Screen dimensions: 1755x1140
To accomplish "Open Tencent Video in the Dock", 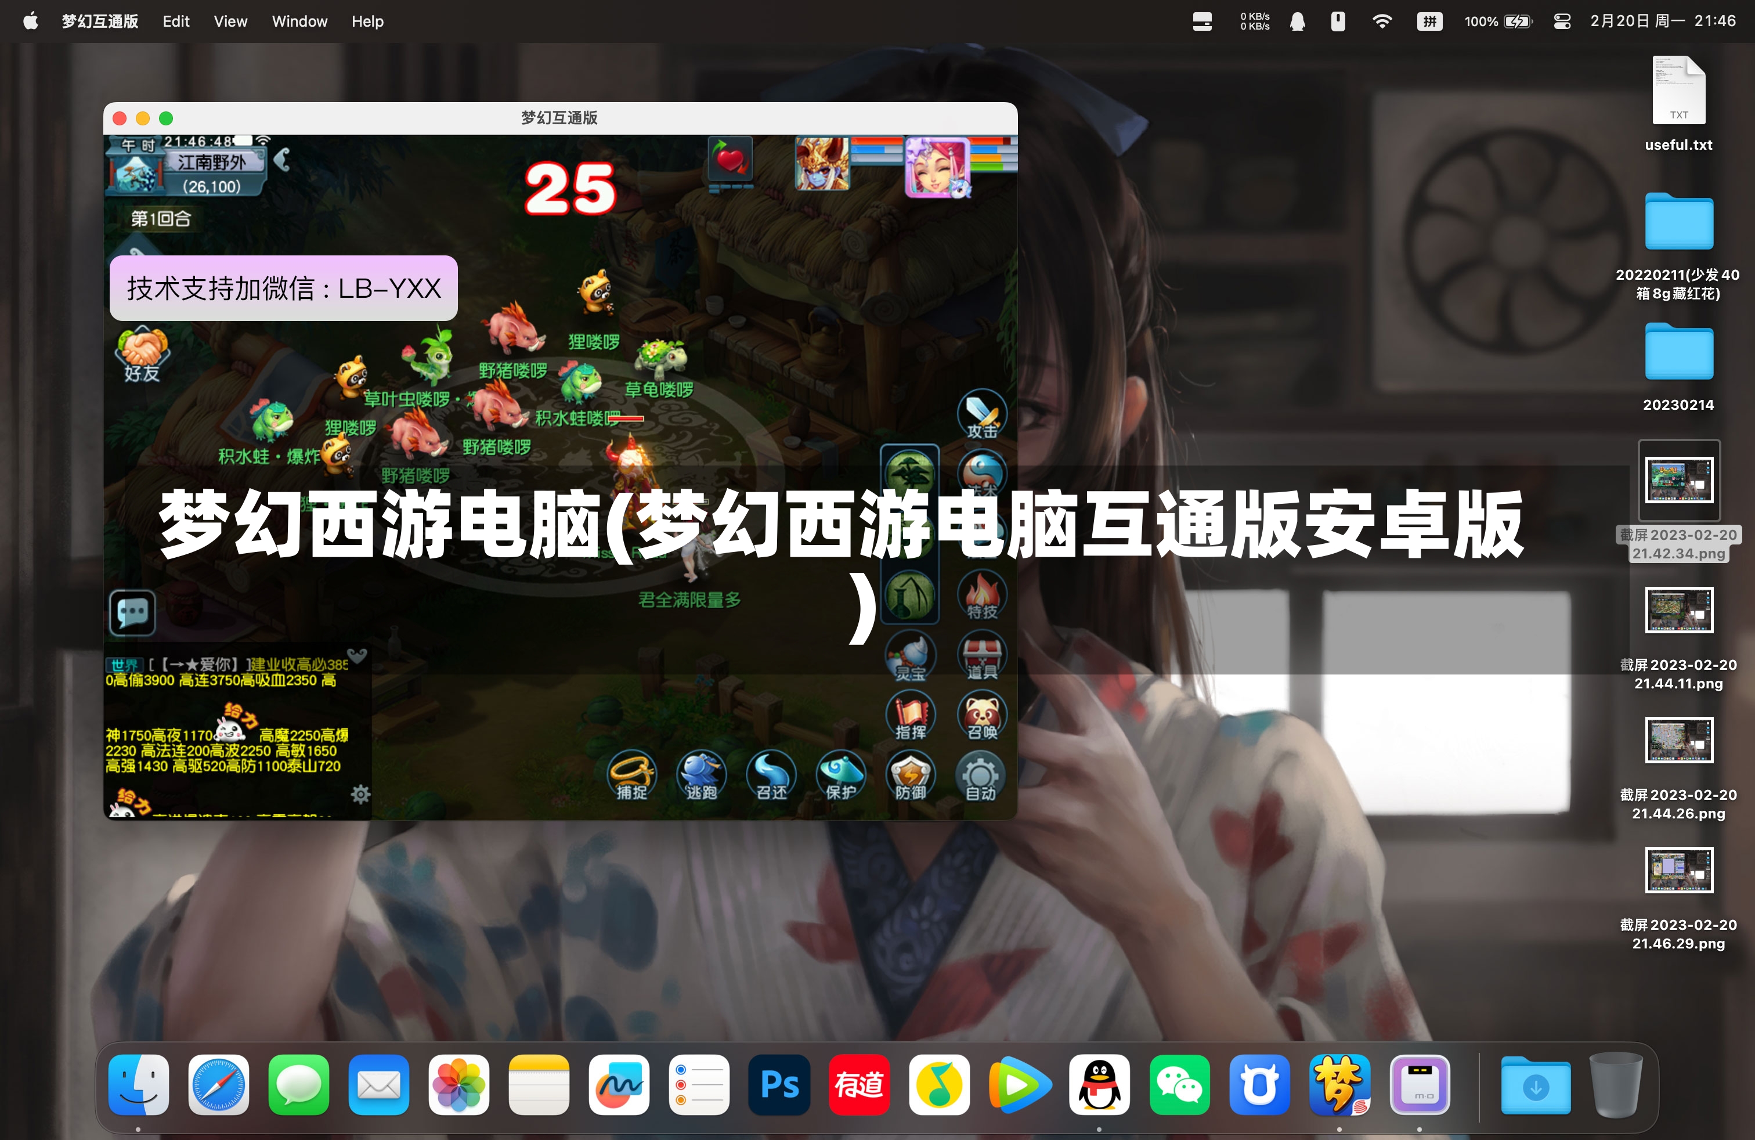I will 1020,1085.
